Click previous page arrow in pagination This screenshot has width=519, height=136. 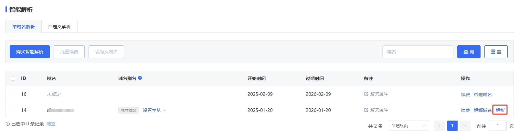440,126
